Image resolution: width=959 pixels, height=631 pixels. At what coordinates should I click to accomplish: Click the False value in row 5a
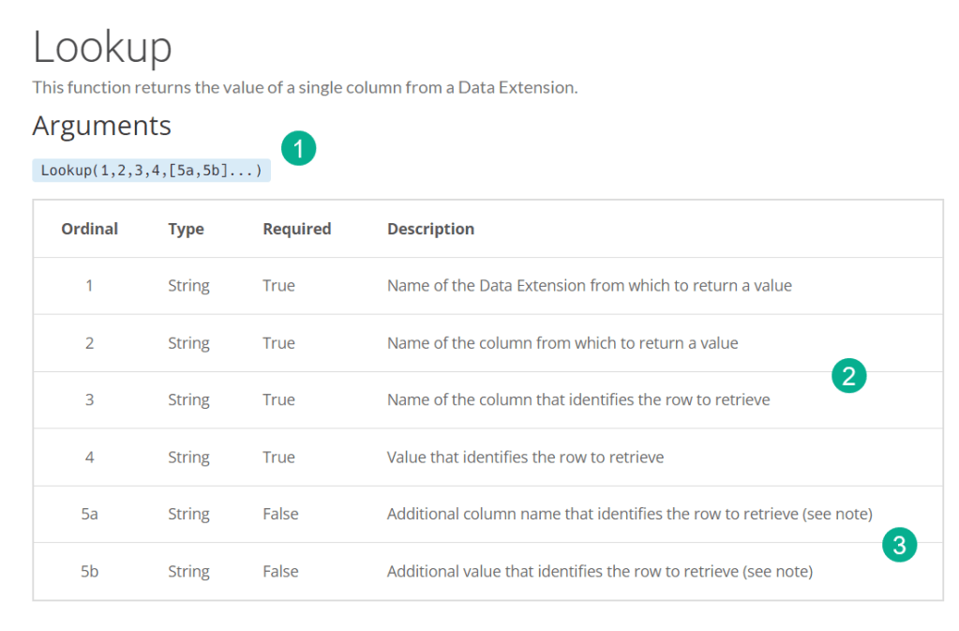click(280, 514)
